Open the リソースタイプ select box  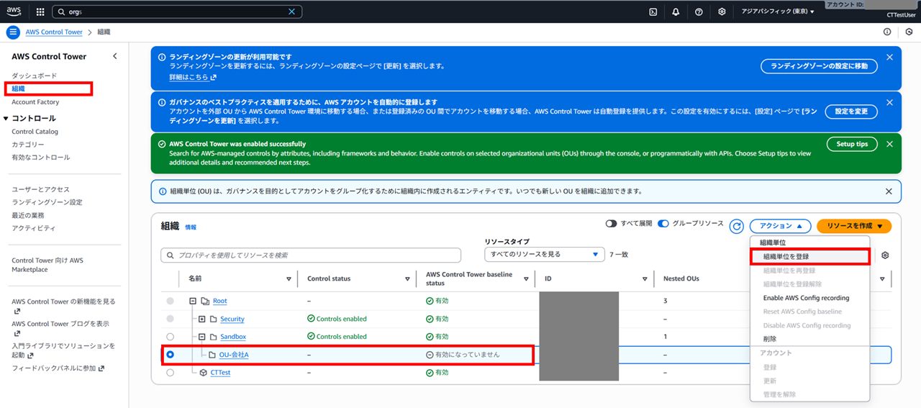click(545, 255)
